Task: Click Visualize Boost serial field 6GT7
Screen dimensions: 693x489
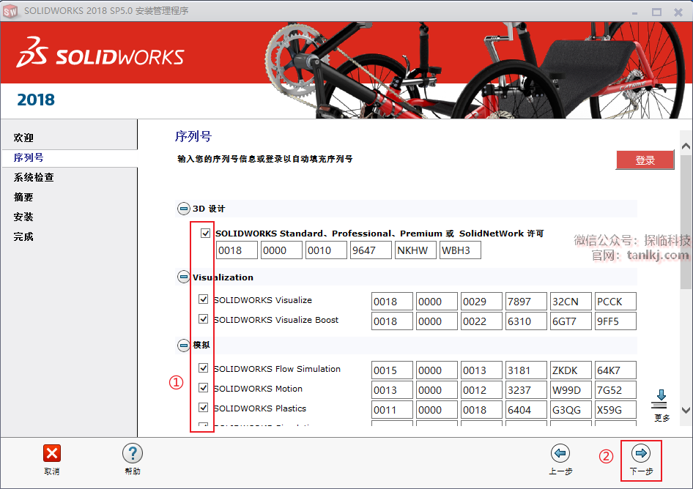Action: pos(571,321)
